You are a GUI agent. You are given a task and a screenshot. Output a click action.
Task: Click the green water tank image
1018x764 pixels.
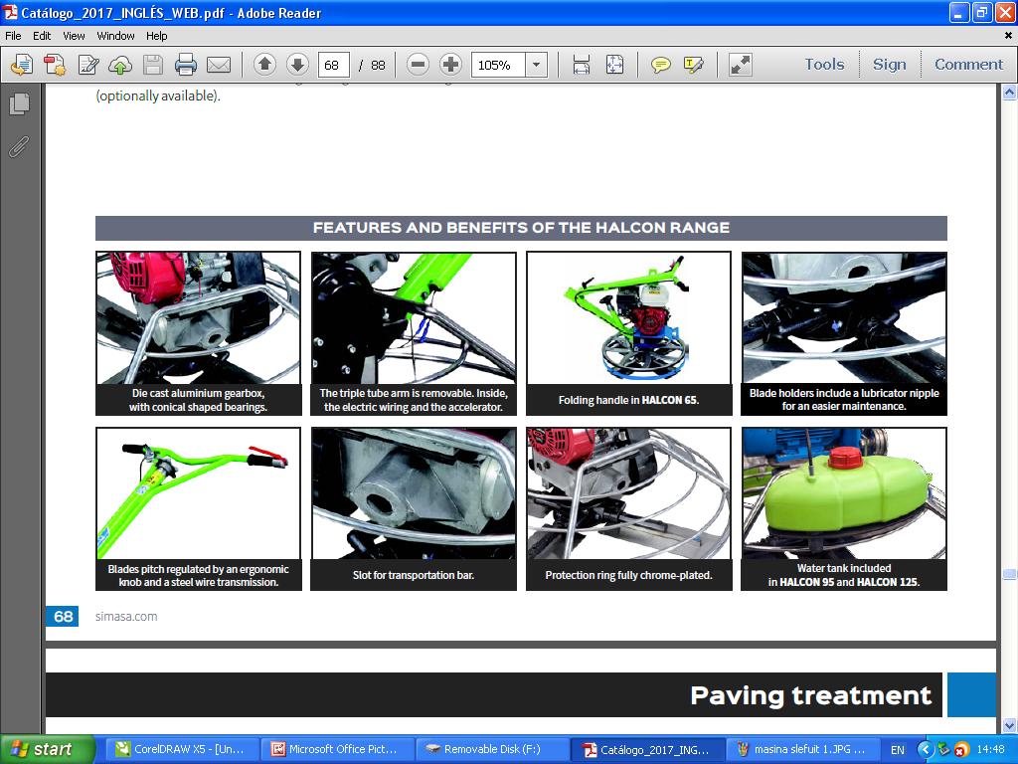coord(844,493)
